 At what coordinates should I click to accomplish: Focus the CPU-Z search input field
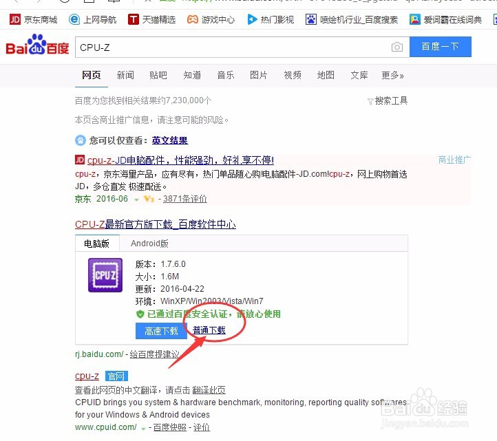click(x=242, y=47)
